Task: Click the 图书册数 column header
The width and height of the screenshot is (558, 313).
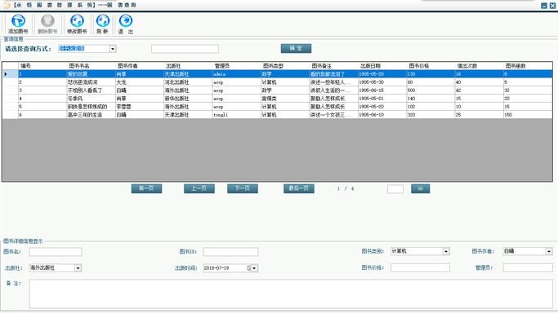Action: coord(528,66)
